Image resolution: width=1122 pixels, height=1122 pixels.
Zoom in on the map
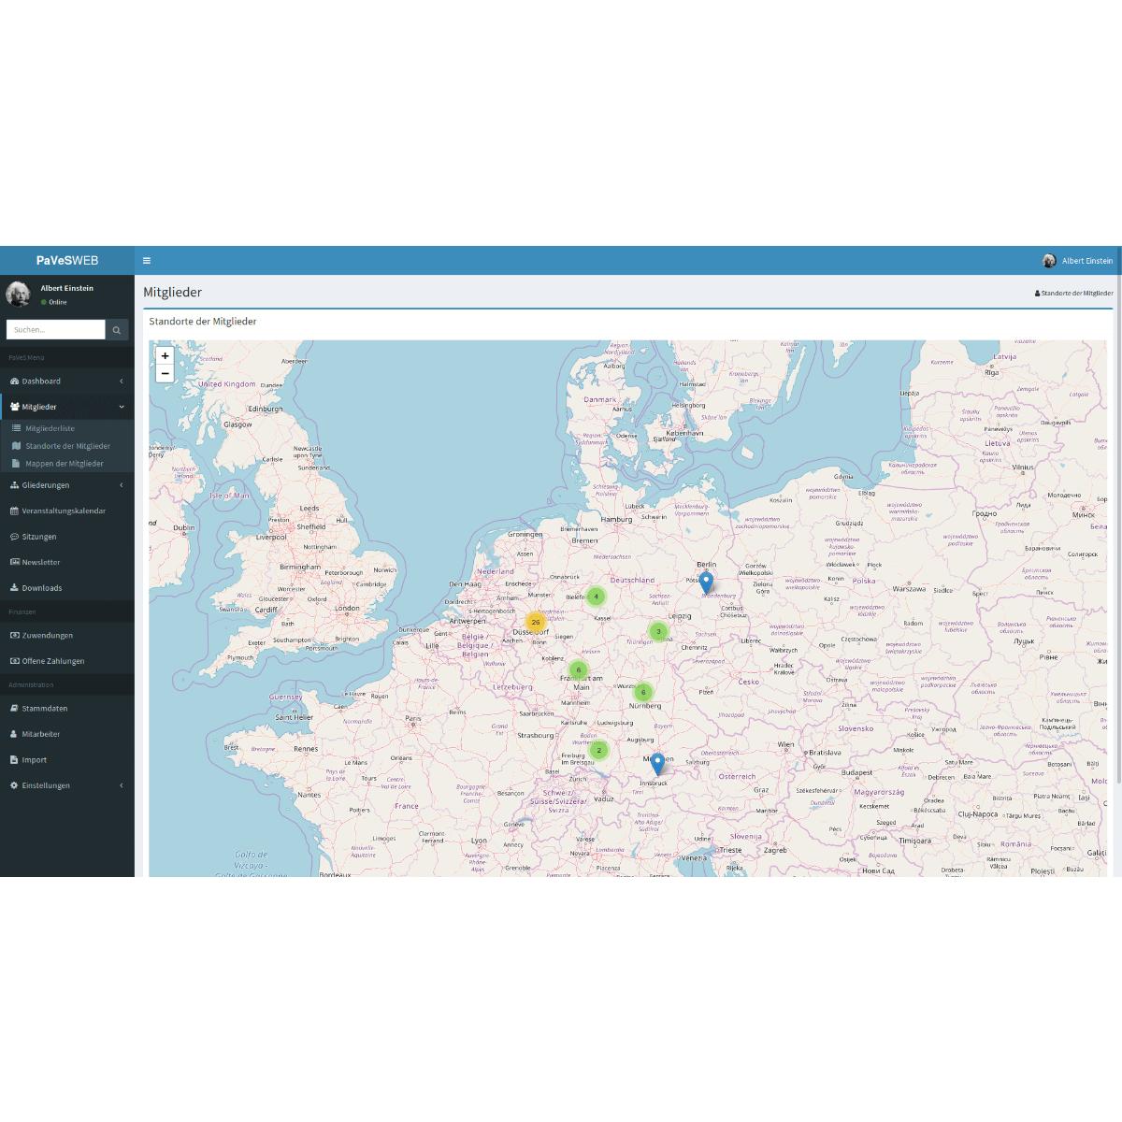click(x=165, y=356)
